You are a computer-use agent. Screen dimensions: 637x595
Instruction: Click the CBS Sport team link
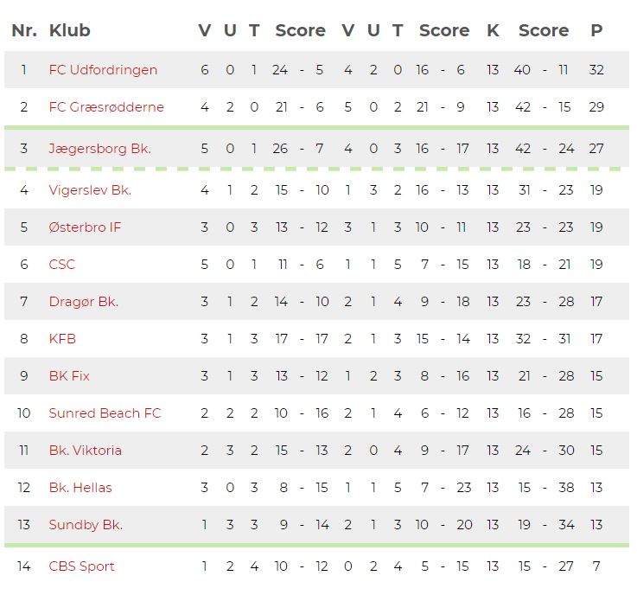tap(81, 566)
